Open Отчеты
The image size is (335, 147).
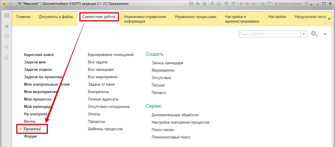(94, 114)
